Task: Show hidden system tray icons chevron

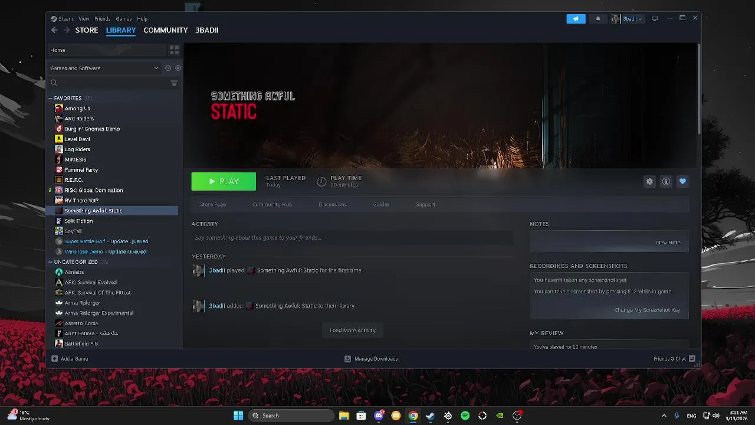Action: pyautogui.click(x=664, y=416)
